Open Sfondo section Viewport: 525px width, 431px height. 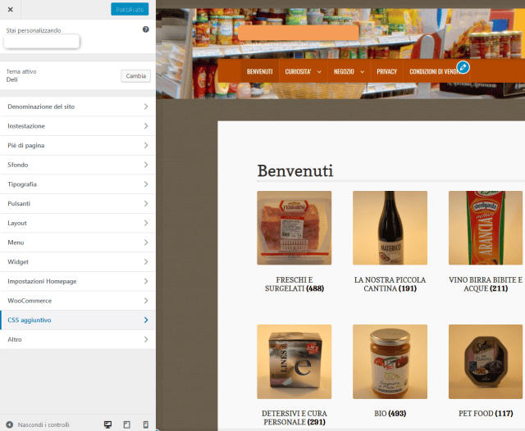click(x=78, y=165)
